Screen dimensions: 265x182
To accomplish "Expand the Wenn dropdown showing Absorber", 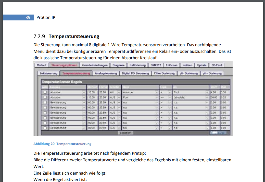I will tap(140, 92).
